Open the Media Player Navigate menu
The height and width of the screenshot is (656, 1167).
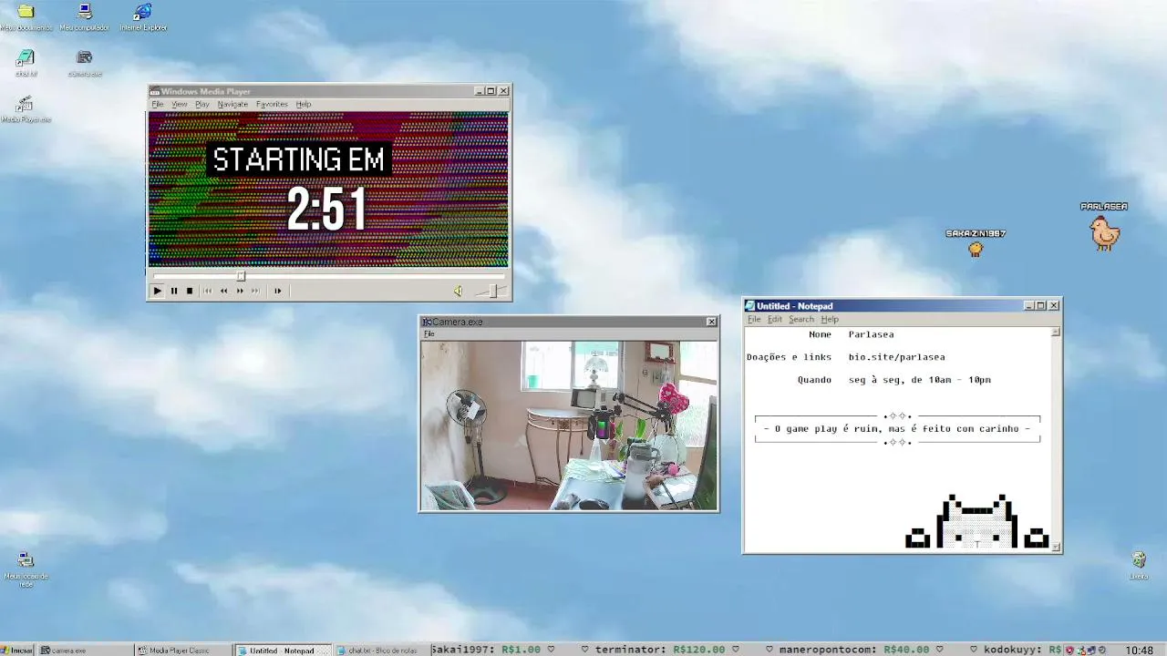(x=232, y=104)
